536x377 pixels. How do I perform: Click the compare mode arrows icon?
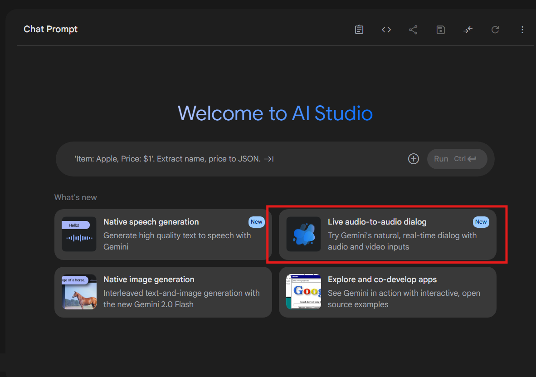pos(468,30)
